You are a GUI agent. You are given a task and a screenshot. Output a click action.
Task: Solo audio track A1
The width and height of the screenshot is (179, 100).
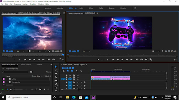[x=81, y=82]
